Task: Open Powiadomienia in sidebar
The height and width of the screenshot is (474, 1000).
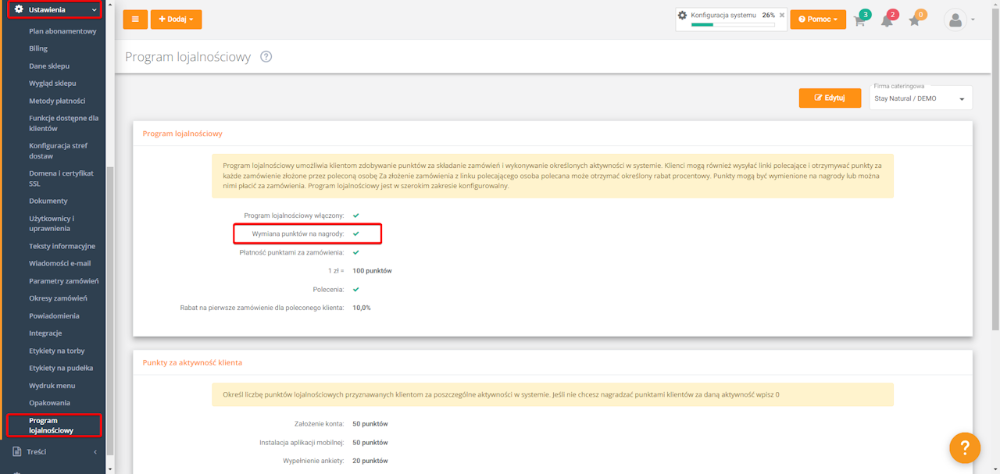Action: [55, 316]
